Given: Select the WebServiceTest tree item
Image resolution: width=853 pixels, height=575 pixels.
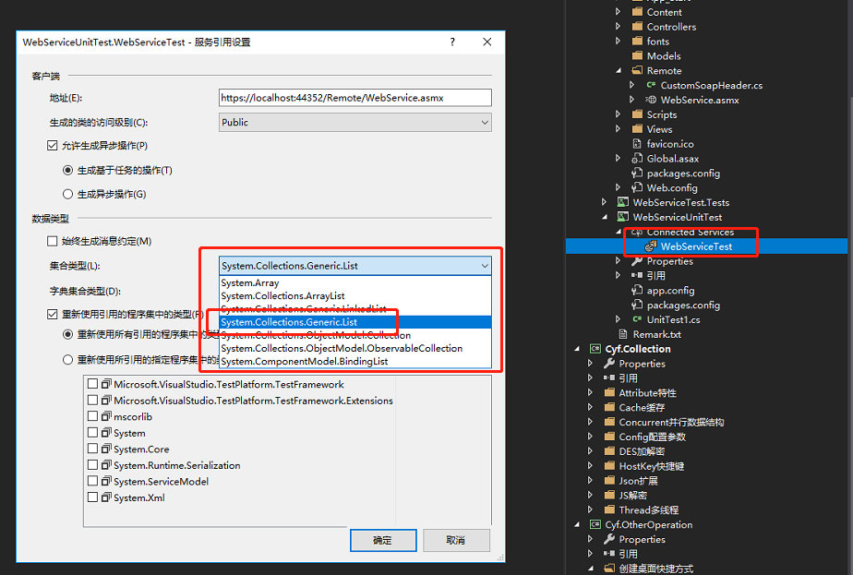Looking at the screenshot, I should pos(696,246).
